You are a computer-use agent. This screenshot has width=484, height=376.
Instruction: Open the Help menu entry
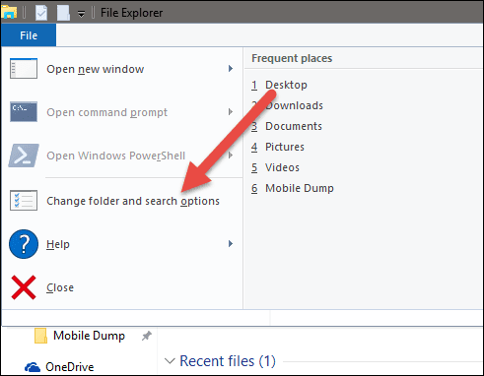click(x=121, y=244)
